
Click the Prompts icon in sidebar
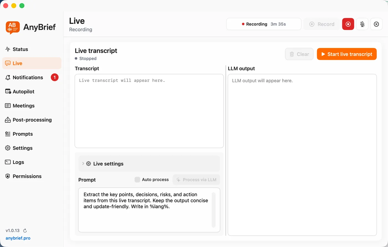(x=8, y=134)
